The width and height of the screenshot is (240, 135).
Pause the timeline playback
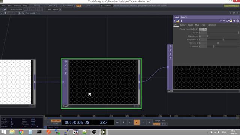pos(124,123)
